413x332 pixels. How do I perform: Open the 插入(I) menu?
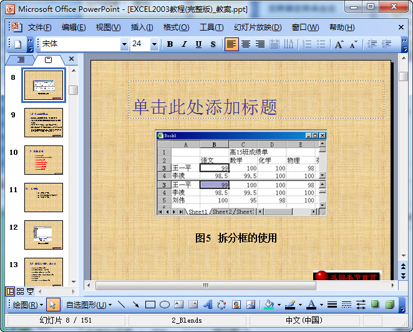pyautogui.click(x=142, y=27)
